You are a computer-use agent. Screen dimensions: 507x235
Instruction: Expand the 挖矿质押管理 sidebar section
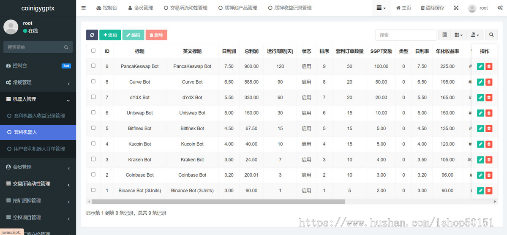click(x=38, y=201)
